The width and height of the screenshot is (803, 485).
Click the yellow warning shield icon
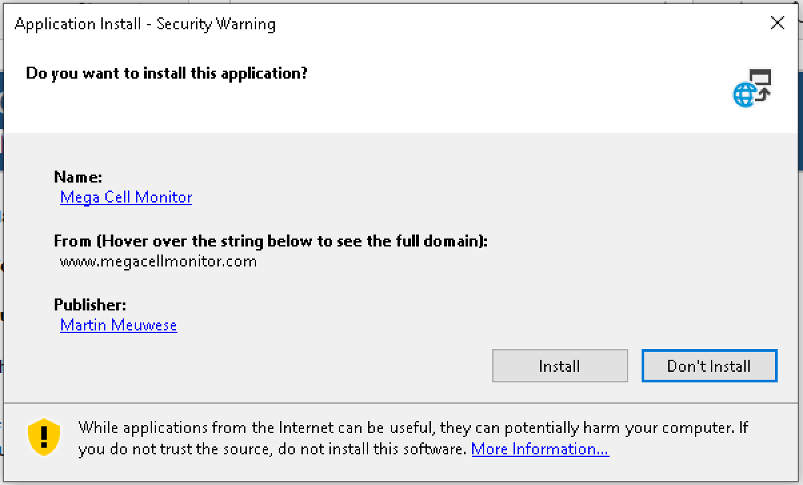[x=44, y=437]
